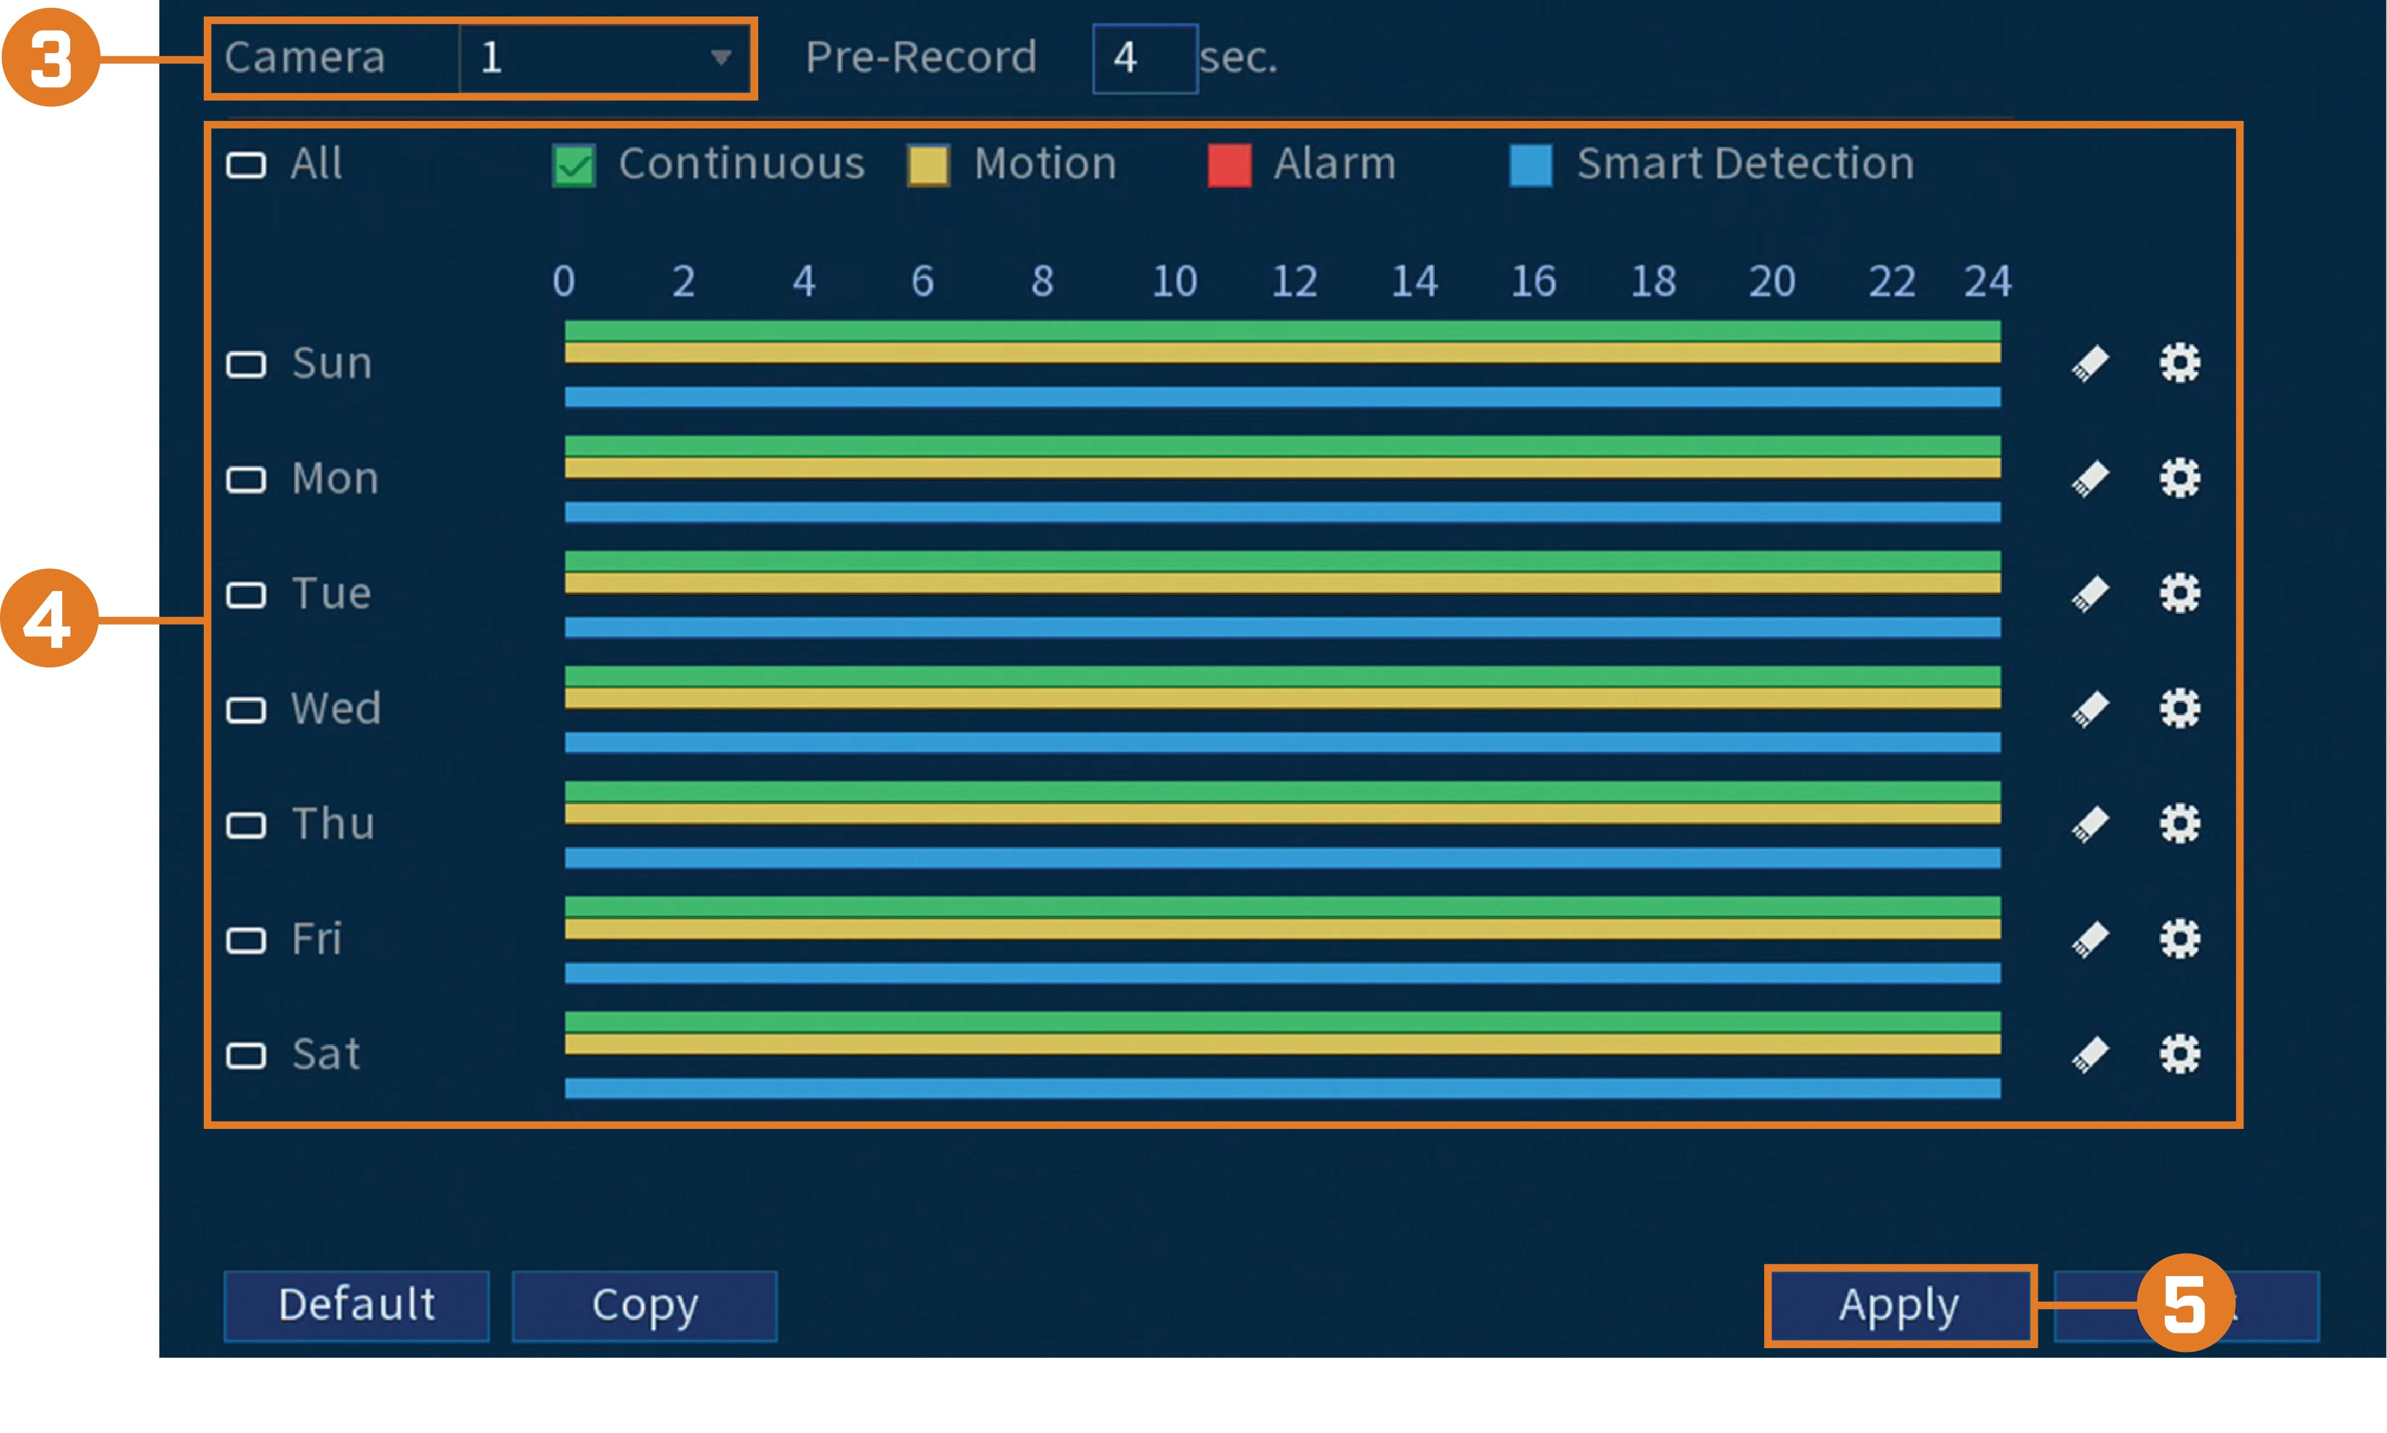
Task: Click Tuesday's blue smart detection bar
Action: click(1283, 628)
